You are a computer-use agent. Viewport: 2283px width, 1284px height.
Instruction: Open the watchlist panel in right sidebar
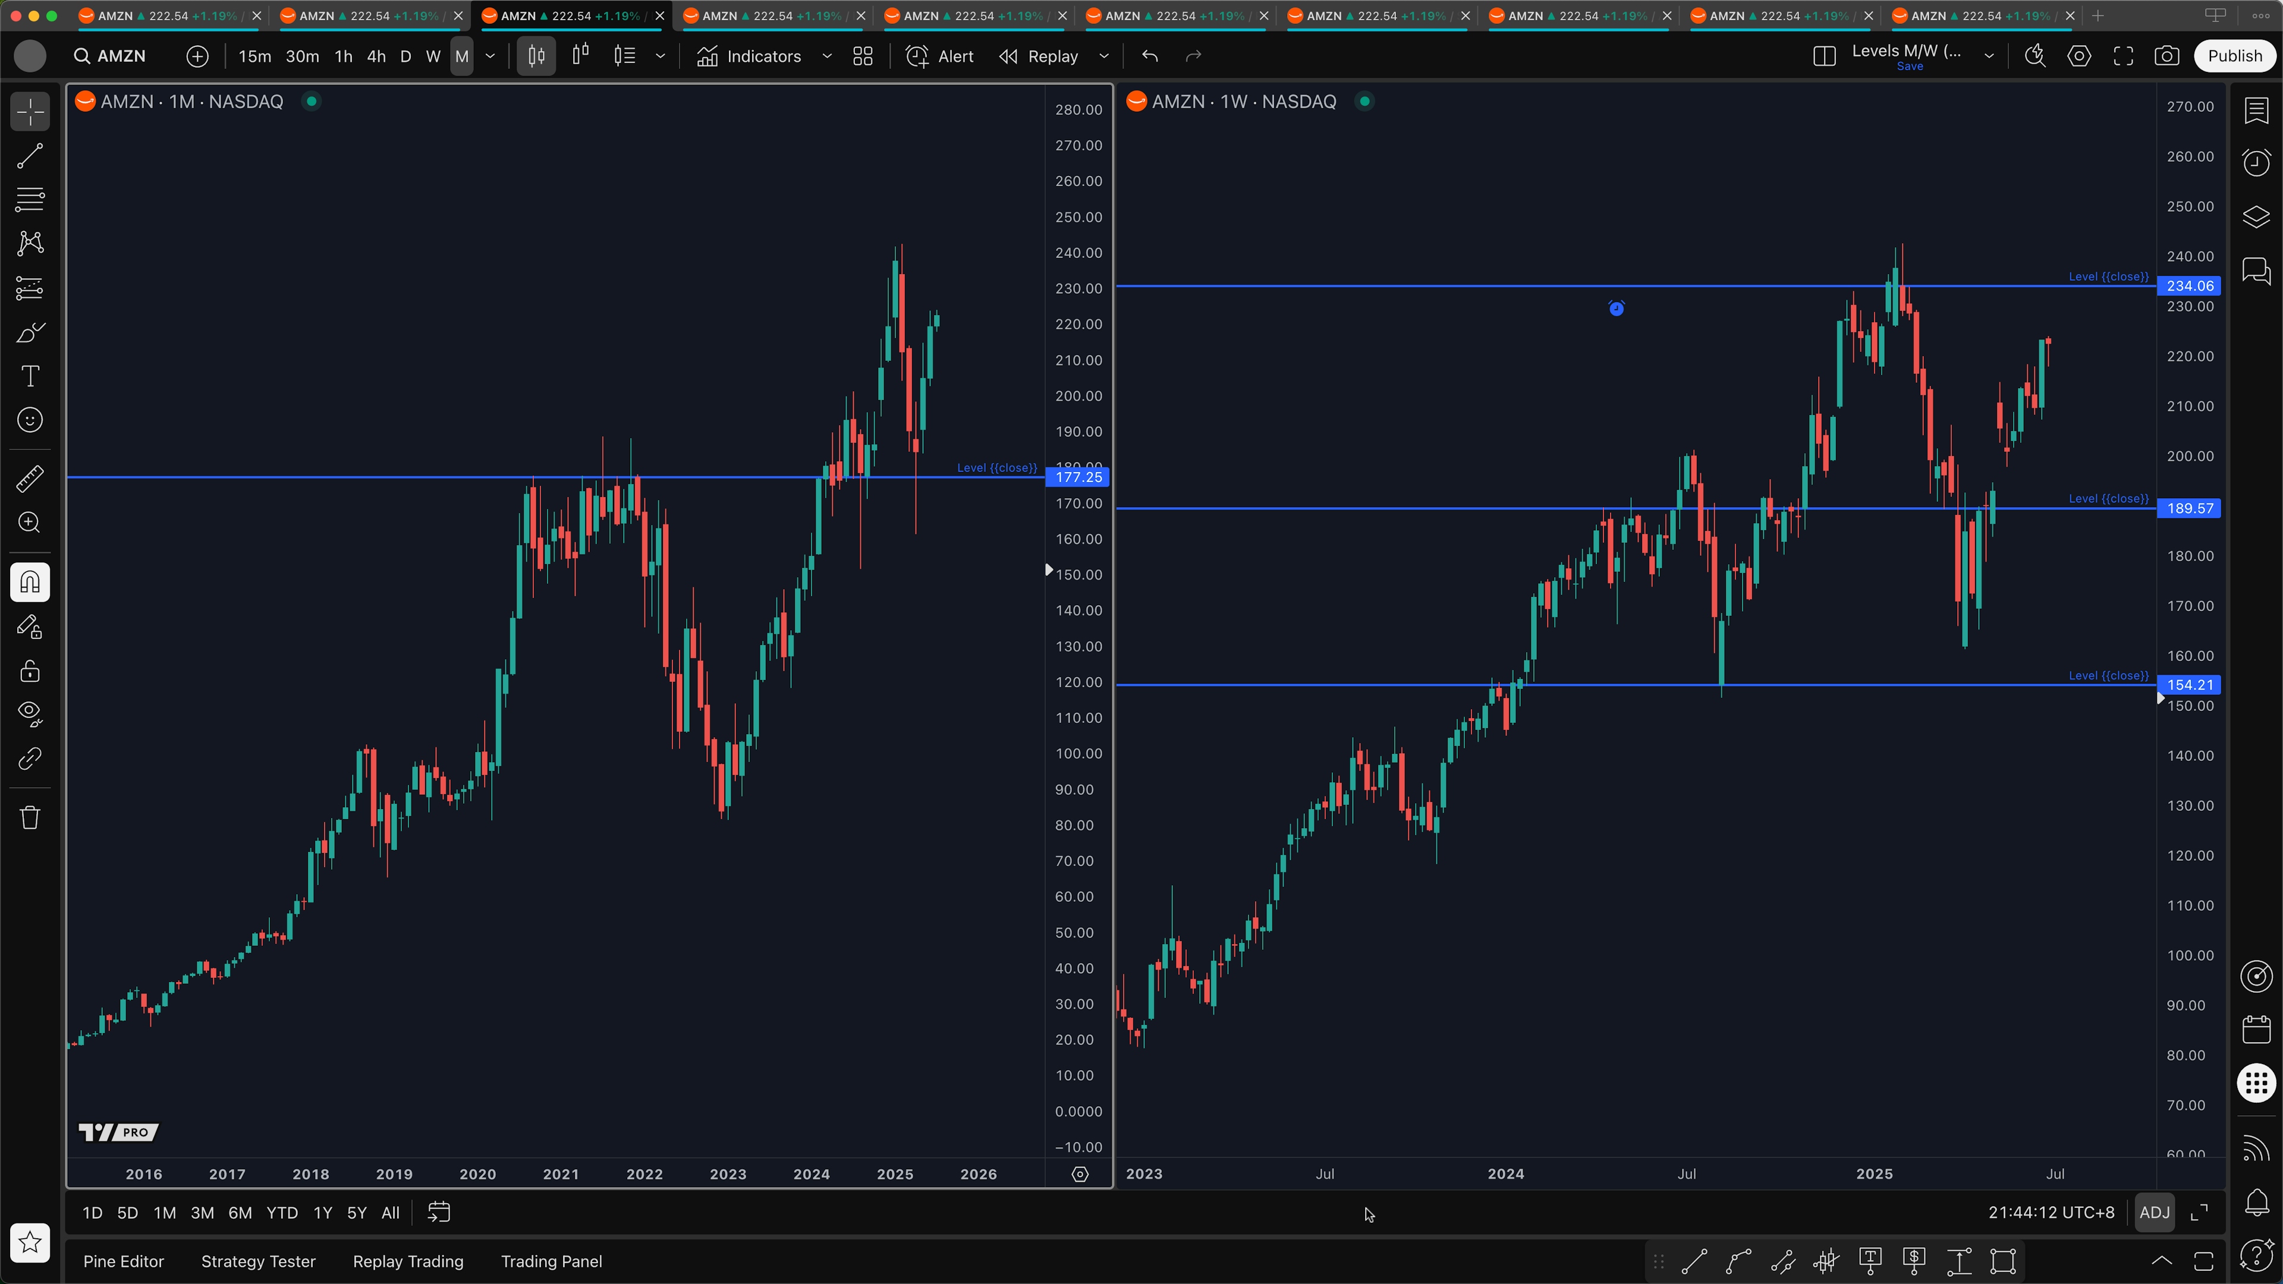click(2256, 111)
